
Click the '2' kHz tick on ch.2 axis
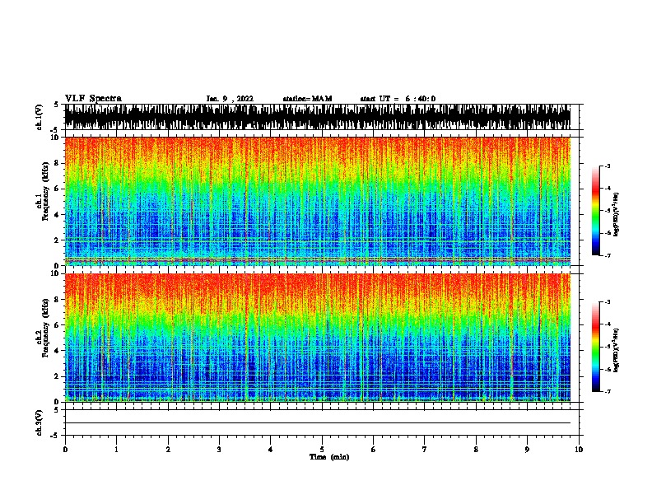(57, 376)
